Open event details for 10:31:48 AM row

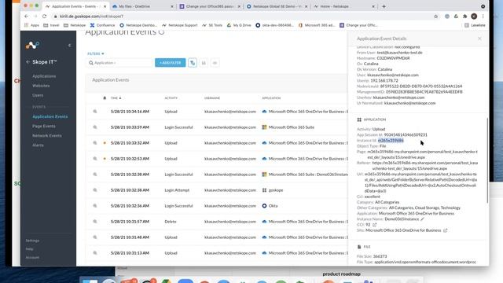pos(95,237)
